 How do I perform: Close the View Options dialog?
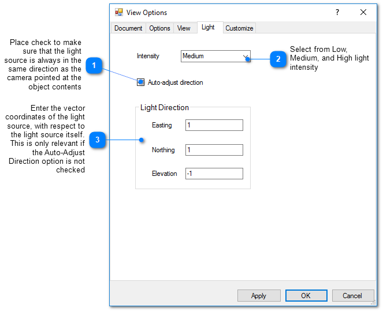[x=363, y=12]
